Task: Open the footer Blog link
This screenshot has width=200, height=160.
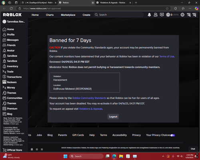Action: (x=50, y=135)
